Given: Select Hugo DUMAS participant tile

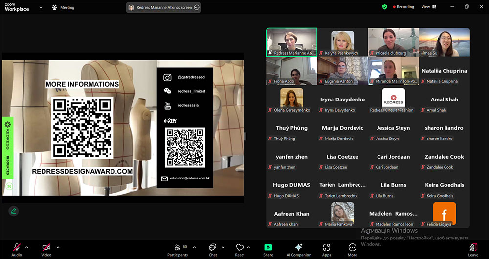Looking at the screenshot, I should click(291, 185).
